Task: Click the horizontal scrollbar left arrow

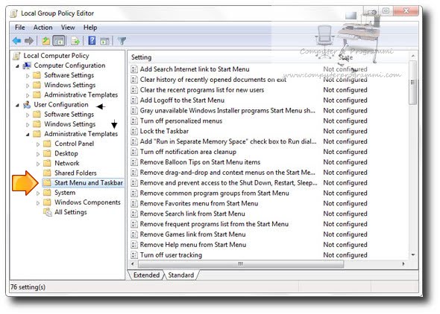Action: pos(133,264)
